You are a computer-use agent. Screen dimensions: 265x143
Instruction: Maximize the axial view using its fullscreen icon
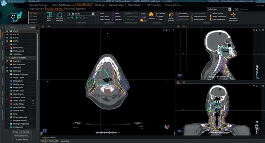[x=173, y=30]
